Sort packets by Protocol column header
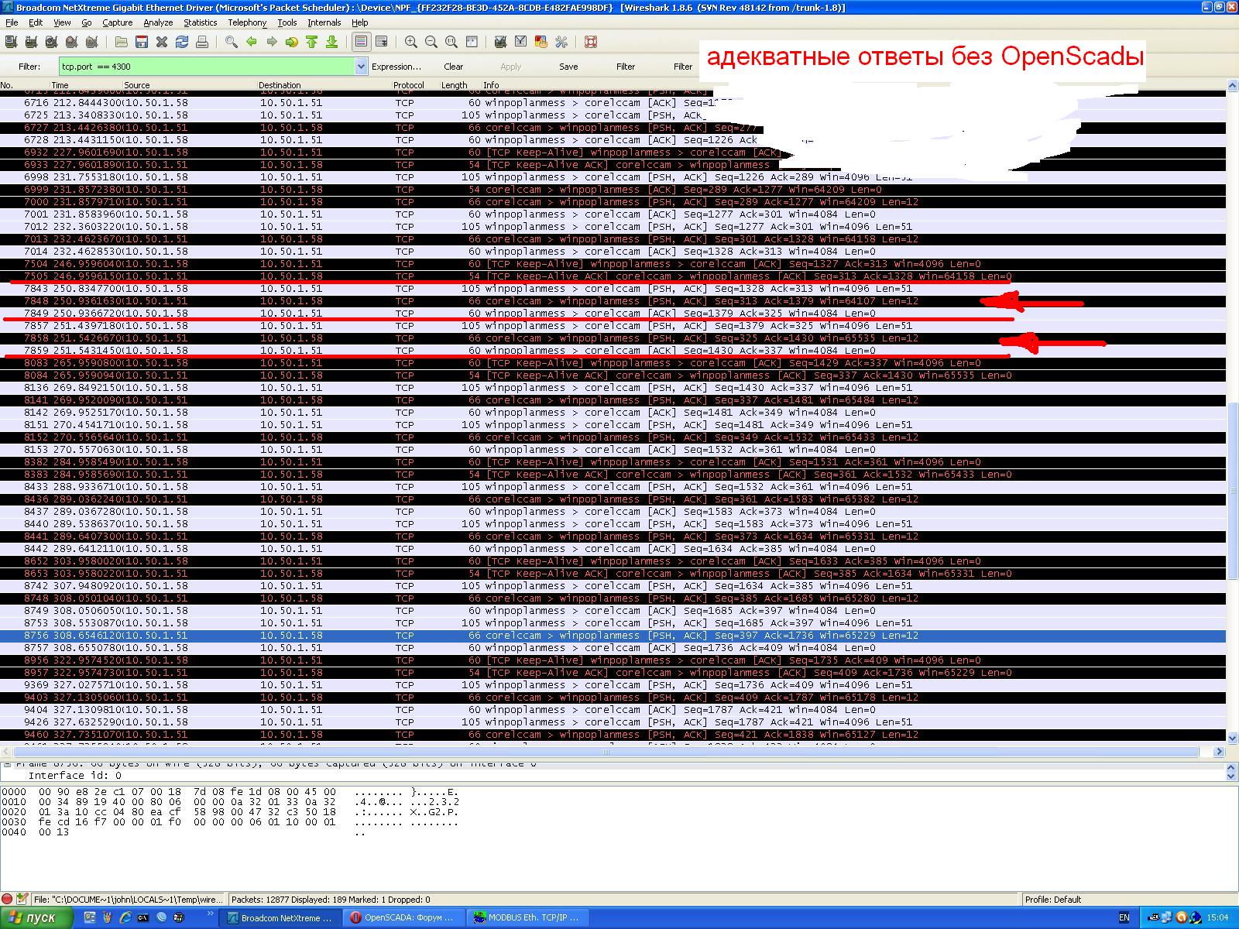Viewport: 1239px width, 929px height. (408, 85)
